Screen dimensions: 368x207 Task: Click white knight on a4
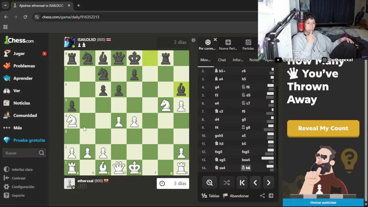click(x=72, y=121)
